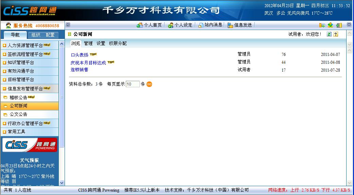Click the 每页显示 input field
Image resolution: width=354 pixels, height=195 pixels.
133,84
